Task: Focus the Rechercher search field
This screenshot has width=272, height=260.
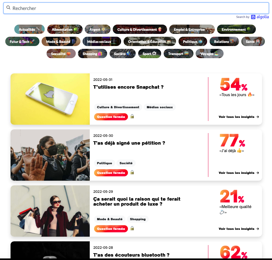Action: click(x=136, y=8)
